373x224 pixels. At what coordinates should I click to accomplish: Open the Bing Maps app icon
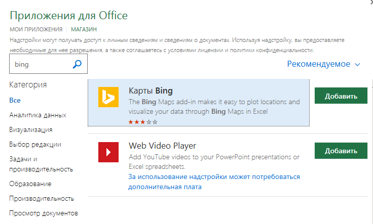[x=108, y=97]
